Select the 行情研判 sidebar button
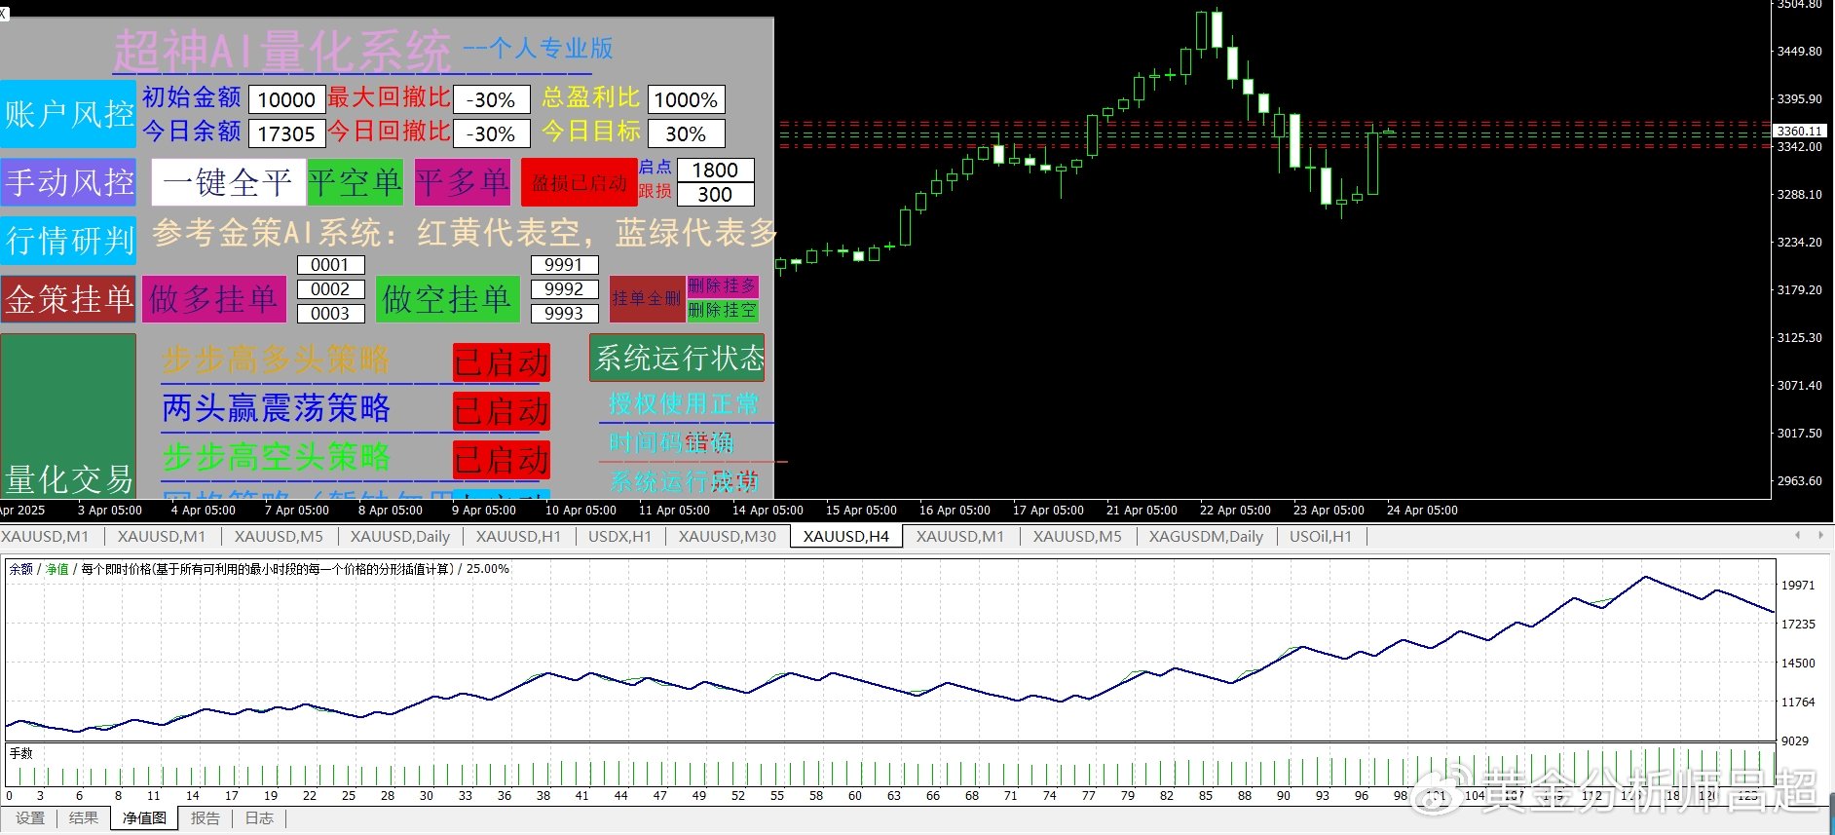The width and height of the screenshot is (1835, 835). (68, 241)
